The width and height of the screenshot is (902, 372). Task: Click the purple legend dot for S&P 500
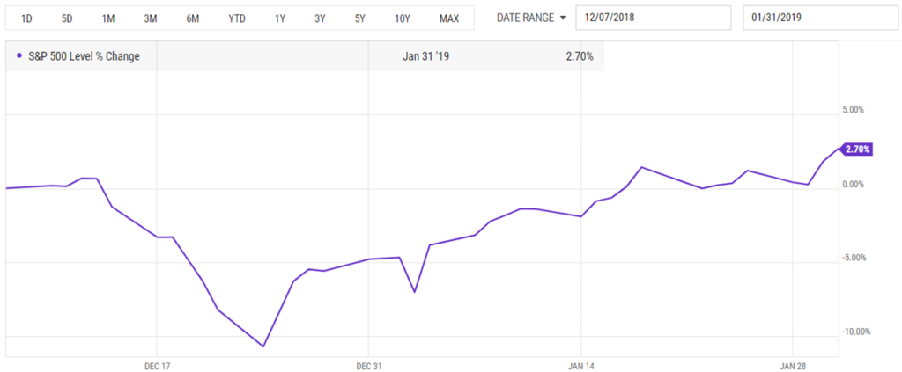tap(19, 55)
